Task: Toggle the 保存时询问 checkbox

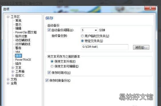Action: click(49, 72)
